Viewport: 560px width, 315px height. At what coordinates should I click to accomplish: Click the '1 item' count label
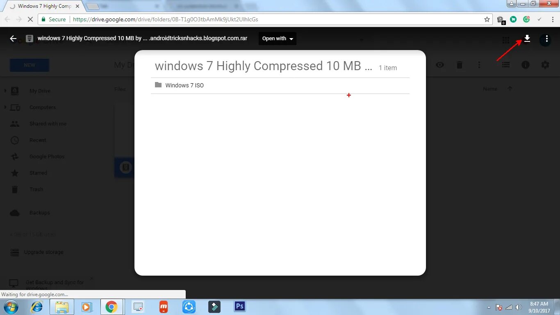(388, 68)
